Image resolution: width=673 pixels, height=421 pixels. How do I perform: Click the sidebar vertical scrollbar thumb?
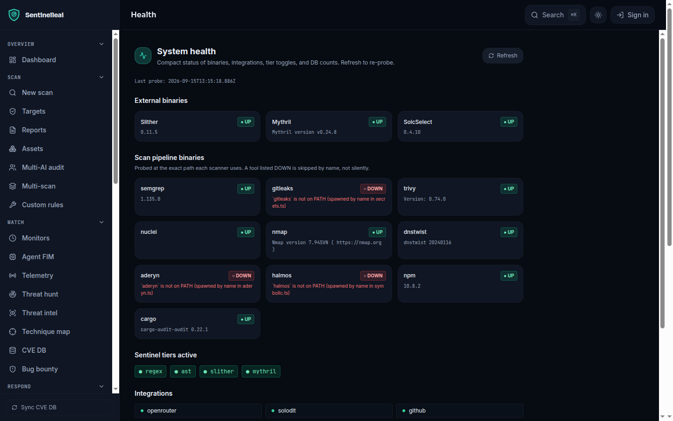tap(115, 111)
